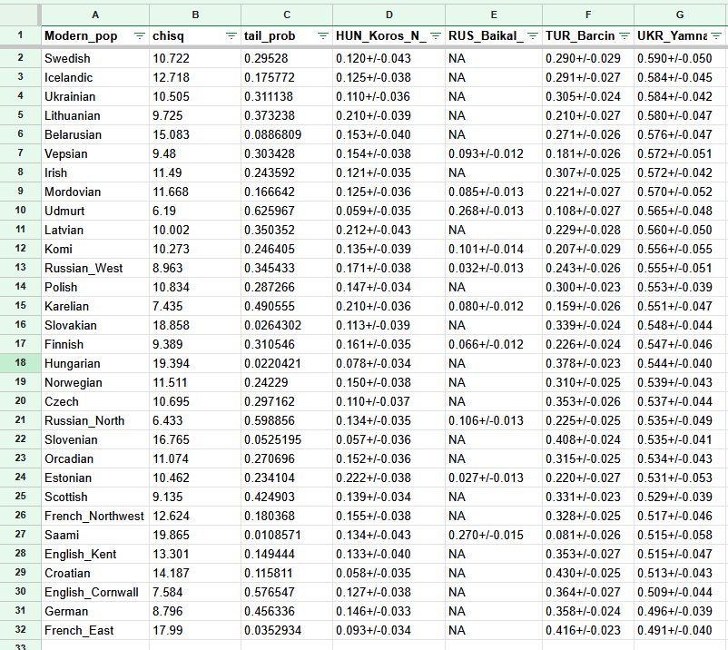This screenshot has width=728, height=650.
Task: Click chisq value 6.19 for Udmurt
Action: coord(195,211)
